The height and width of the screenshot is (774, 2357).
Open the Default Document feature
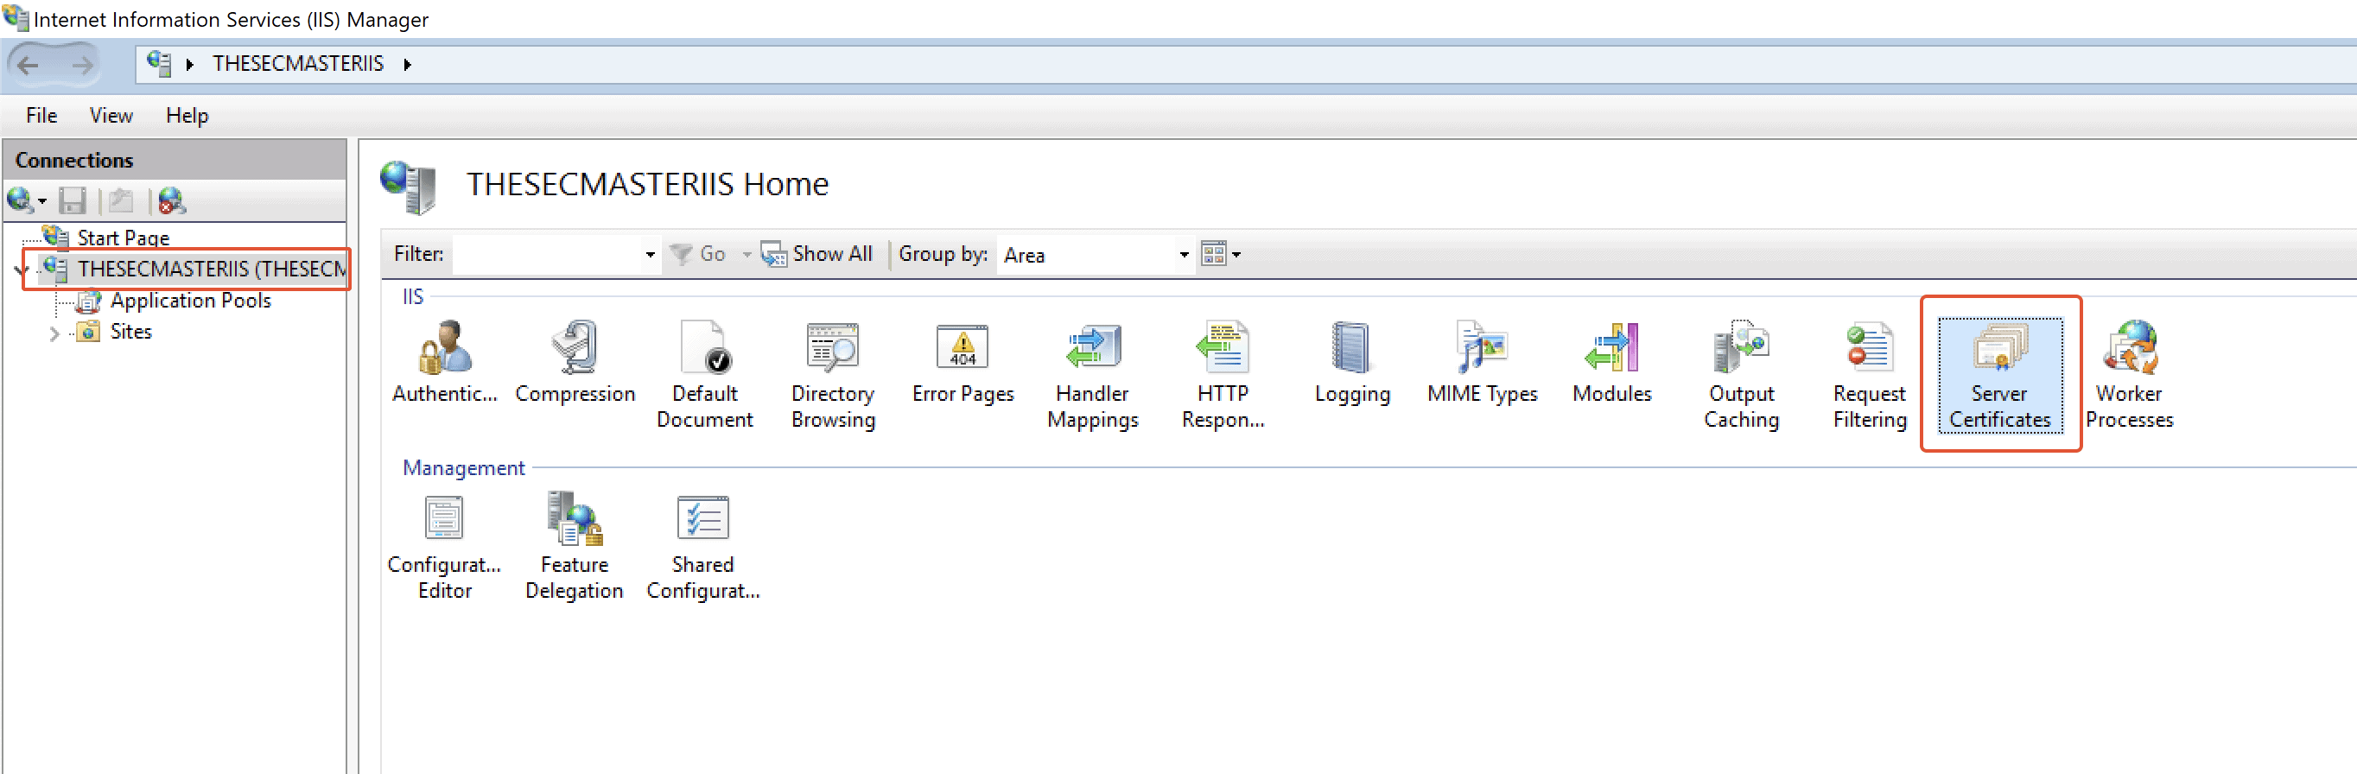coord(704,375)
